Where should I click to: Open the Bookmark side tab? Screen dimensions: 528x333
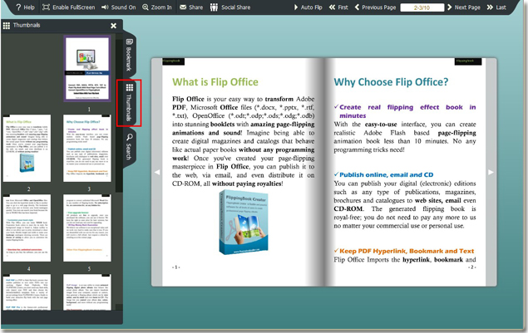click(130, 55)
